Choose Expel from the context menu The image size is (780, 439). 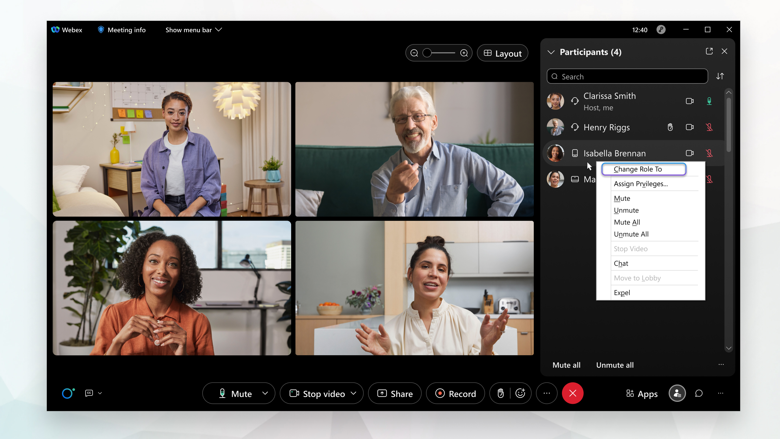[x=622, y=293]
